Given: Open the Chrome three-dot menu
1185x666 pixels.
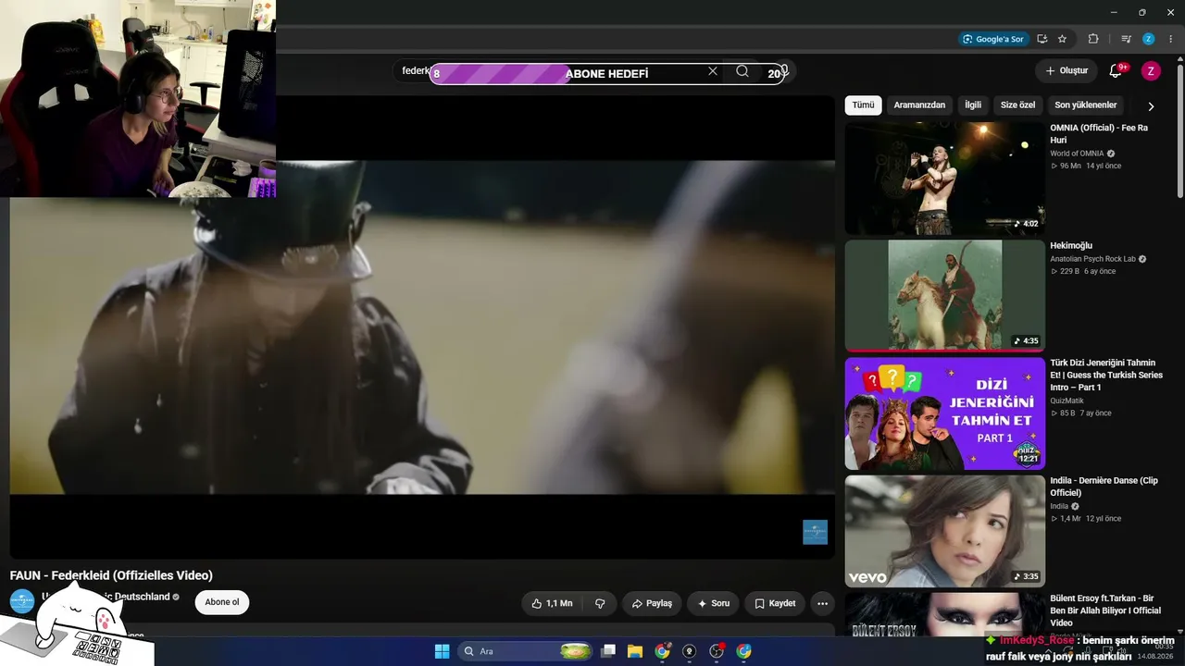Looking at the screenshot, I should click(x=1170, y=39).
